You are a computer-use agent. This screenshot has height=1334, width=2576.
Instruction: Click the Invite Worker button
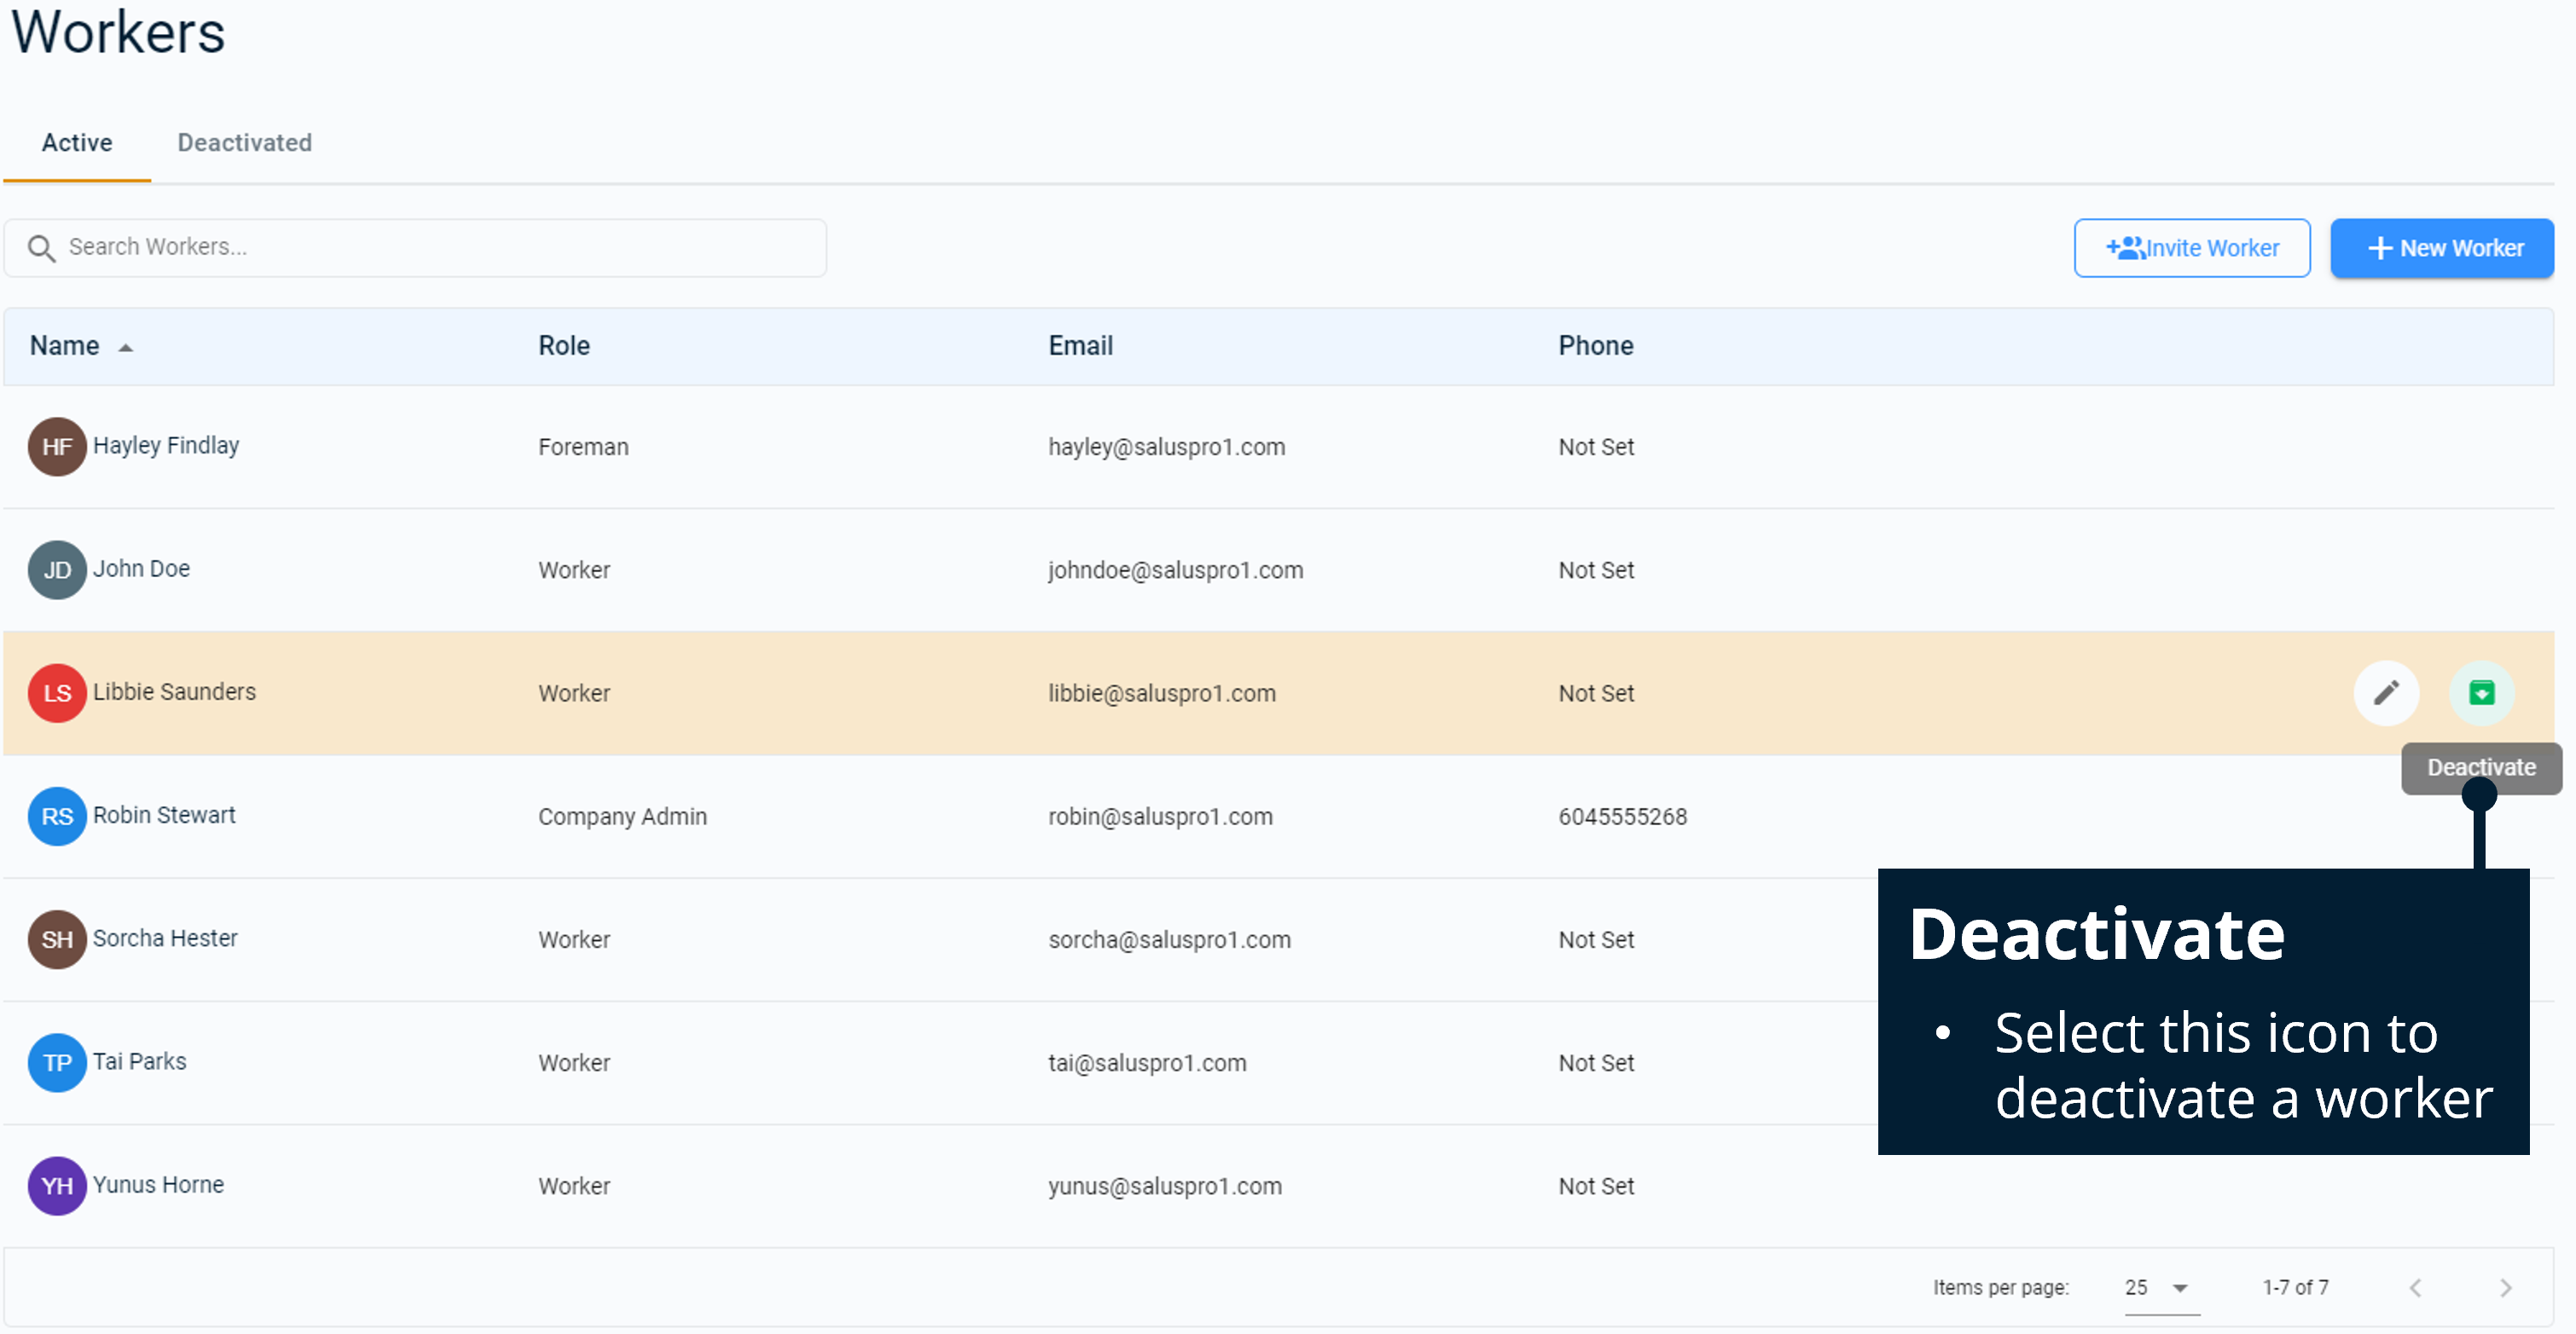(2192, 248)
